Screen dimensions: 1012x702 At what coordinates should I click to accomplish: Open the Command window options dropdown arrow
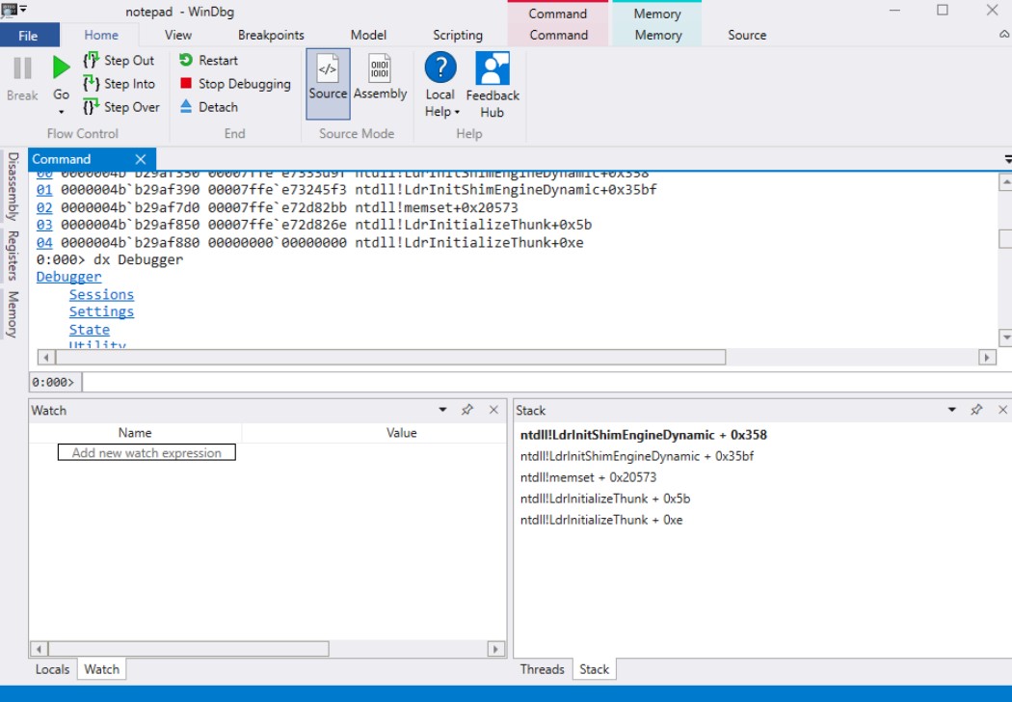[x=1007, y=159]
